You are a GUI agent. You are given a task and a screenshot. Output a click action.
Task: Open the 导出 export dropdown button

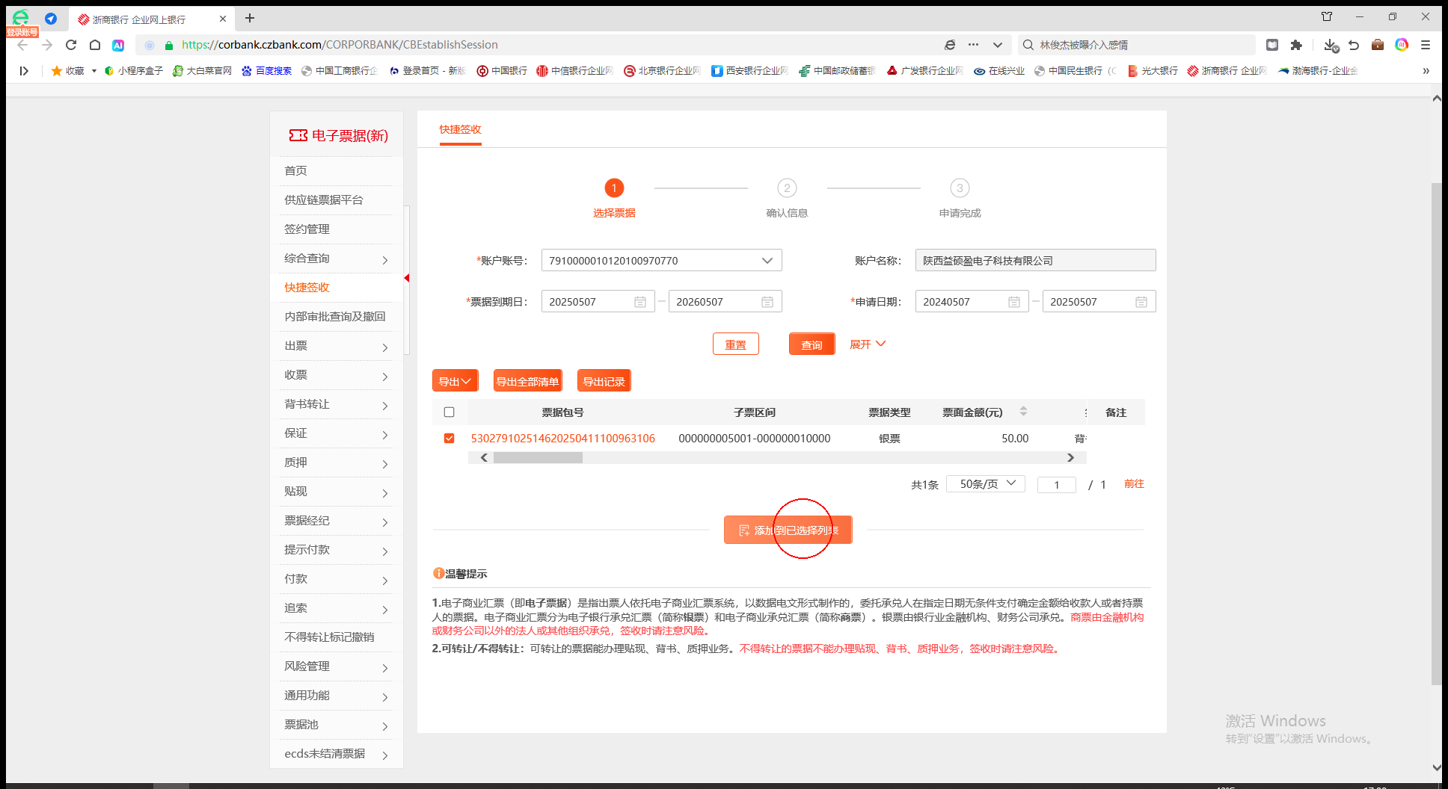455,381
